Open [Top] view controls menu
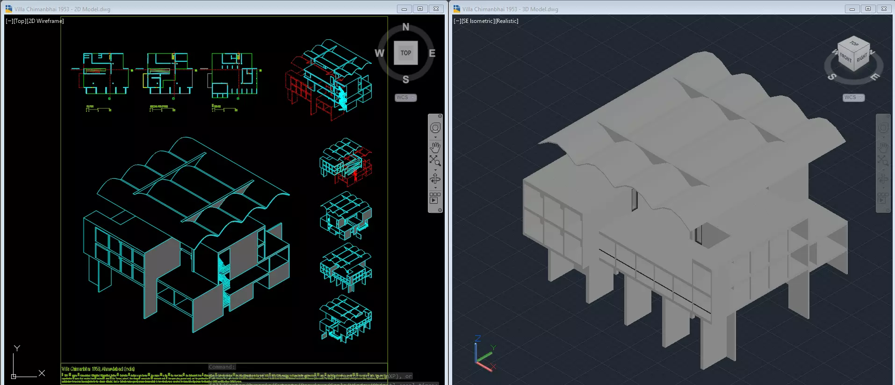895x385 pixels. 20,21
